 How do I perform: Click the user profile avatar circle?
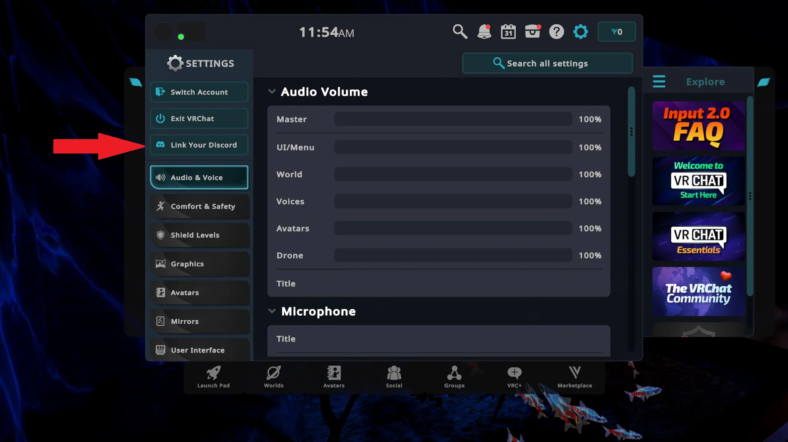[x=163, y=32]
